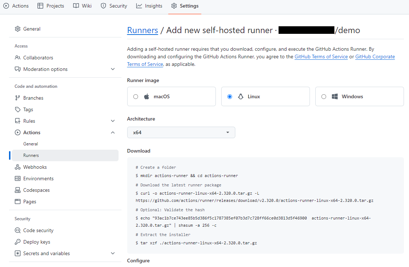Open the Security tab
Image resolution: width=409 pixels, height=267 pixels.
[x=114, y=6]
